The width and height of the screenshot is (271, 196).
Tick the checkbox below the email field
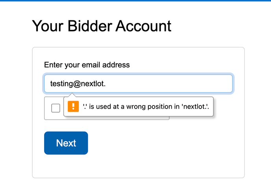point(56,108)
